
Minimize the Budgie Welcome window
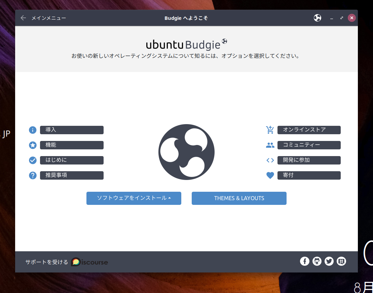tap(331, 18)
